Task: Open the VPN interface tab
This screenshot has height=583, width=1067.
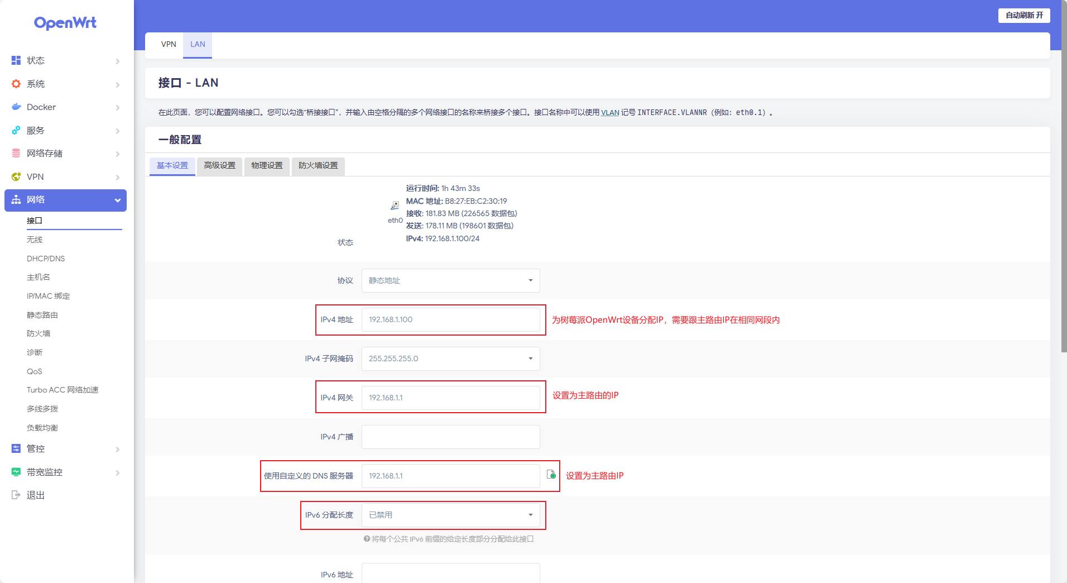Action: [x=168, y=44]
